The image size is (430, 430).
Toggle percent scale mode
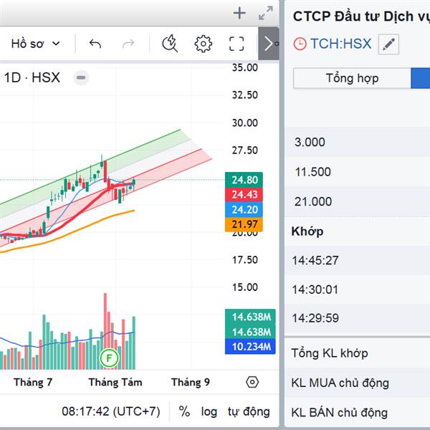(x=184, y=411)
